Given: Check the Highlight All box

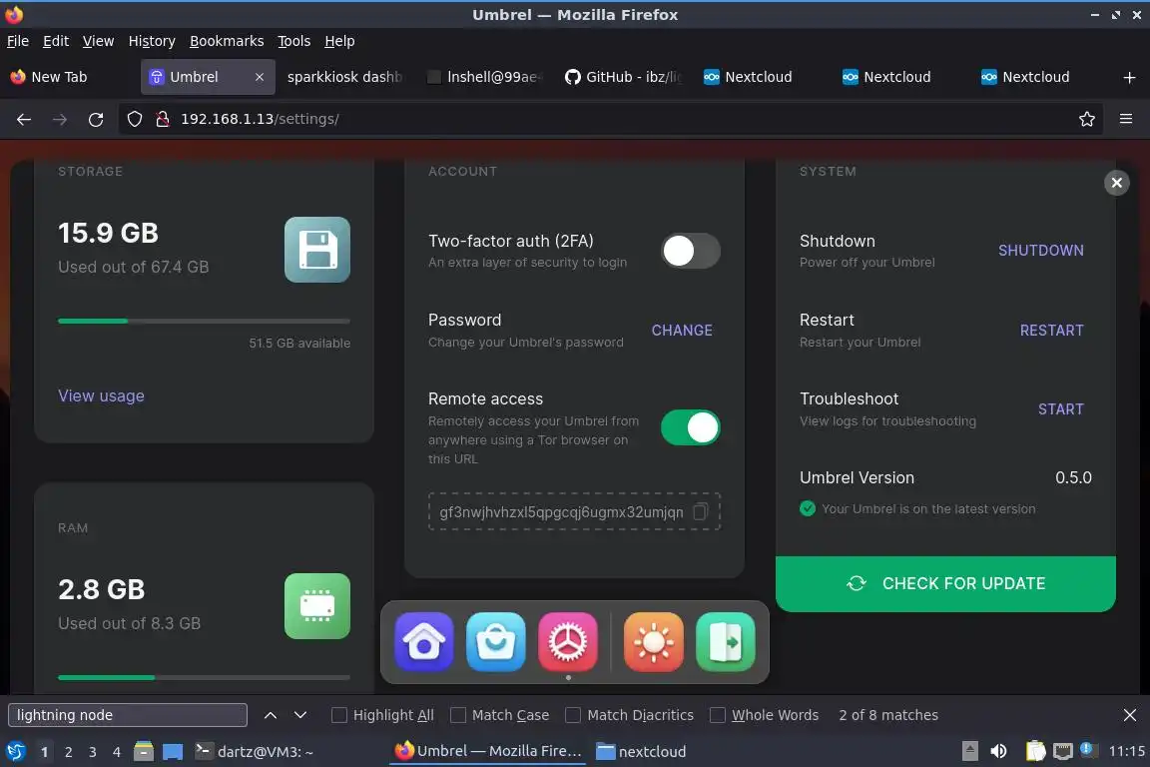Looking at the screenshot, I should 338,715.
